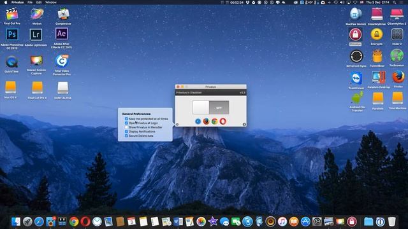This screenshot has width=408, height=229.
Task: Toggle the Privatus ON/OFF switch
Action: pyautogui.click(x=211, y=108)
